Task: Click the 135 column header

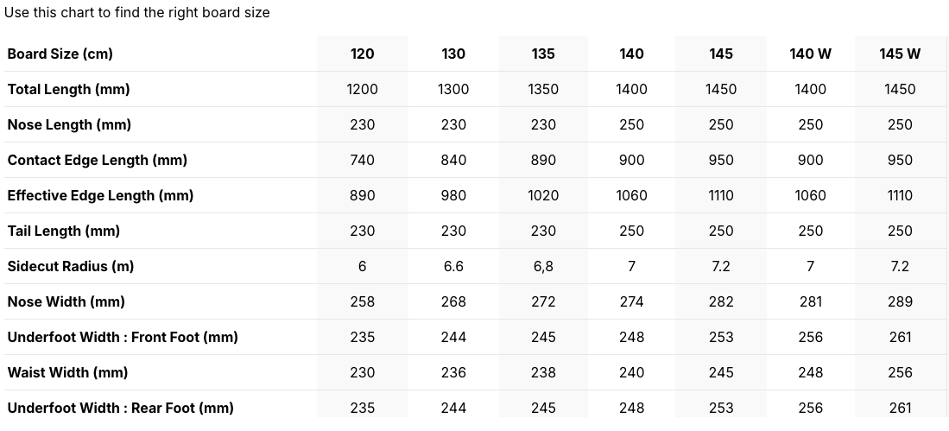Action: tap(543, 54)
